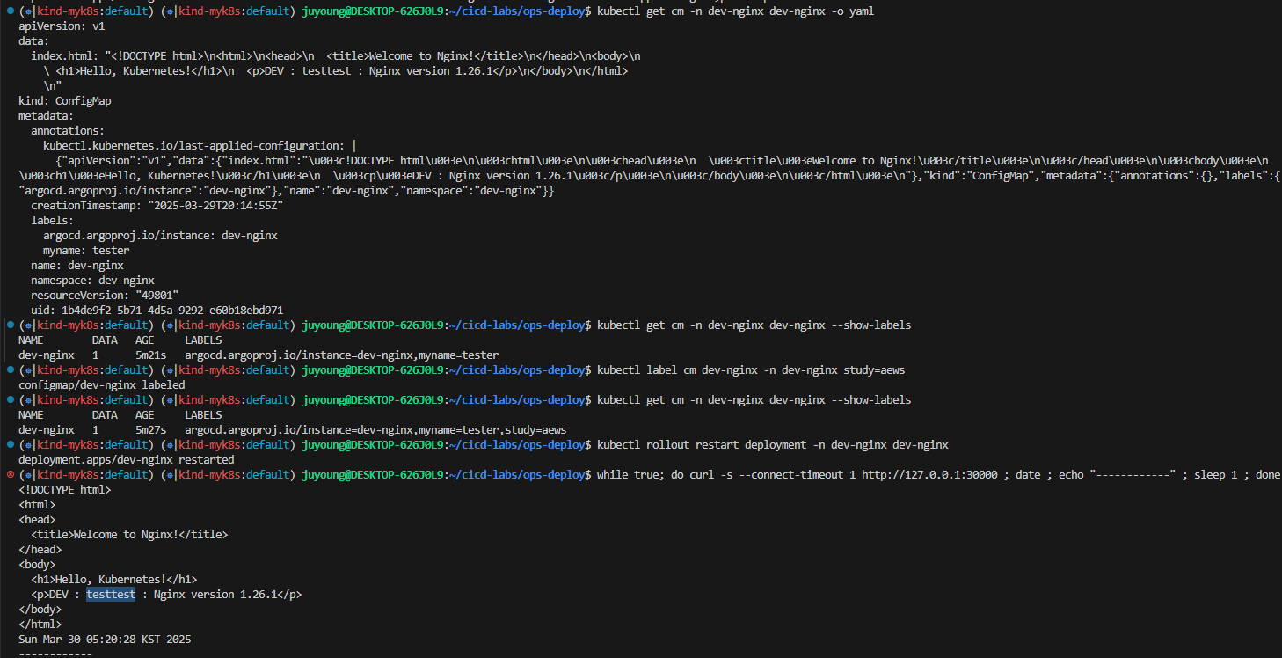Viewport: 1282px width, 658px height.
Task: Click the uid '1b4de9f2-5b71-4d5a-9292-e60b18ebd971' line
Action: coord(157,311)
